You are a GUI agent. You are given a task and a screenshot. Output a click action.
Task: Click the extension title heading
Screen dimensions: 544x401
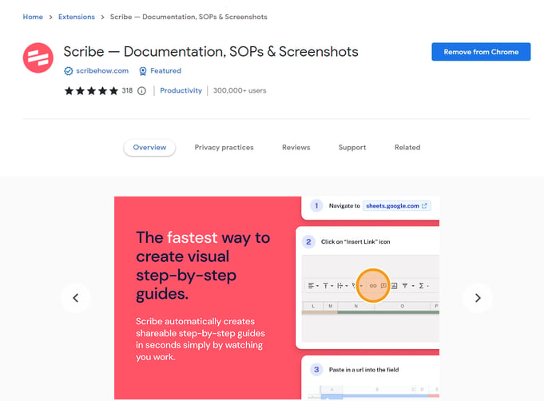[211, 52]
